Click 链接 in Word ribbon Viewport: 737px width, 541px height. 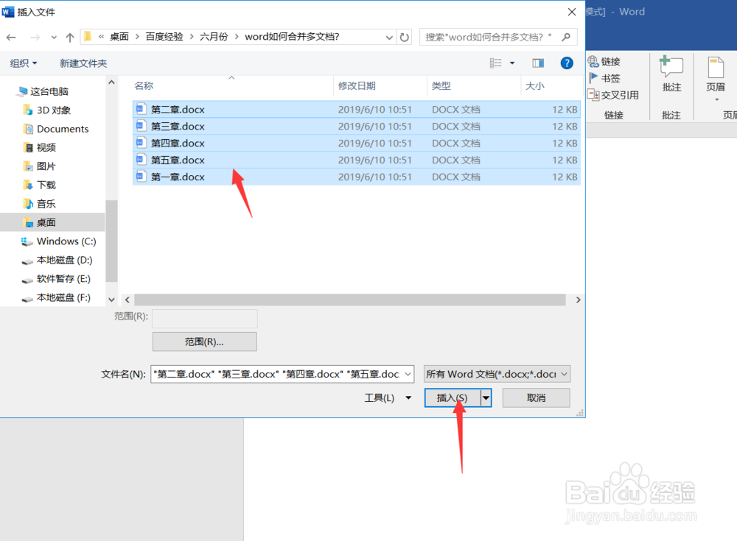point(605,62)
